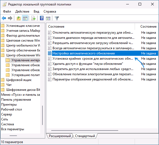
Task: Select 'Сервер' tree node
Action: pyautogui.click(x=7, y=114)
